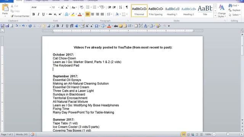Click the zoom slider handle
Image resolution: width=244 pixels, height=137 pixels.
point(228,134)
